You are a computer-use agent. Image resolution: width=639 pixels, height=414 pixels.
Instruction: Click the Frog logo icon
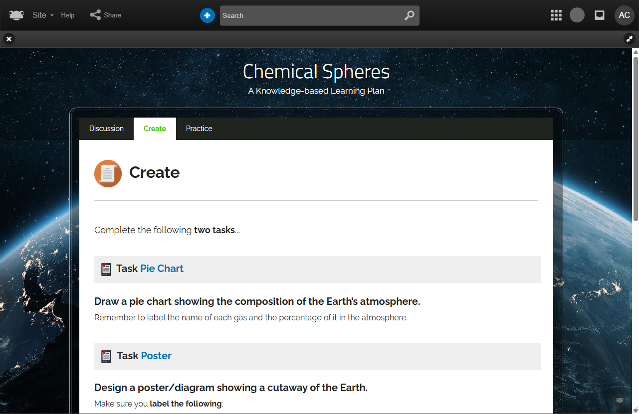(x=16, y=15)
